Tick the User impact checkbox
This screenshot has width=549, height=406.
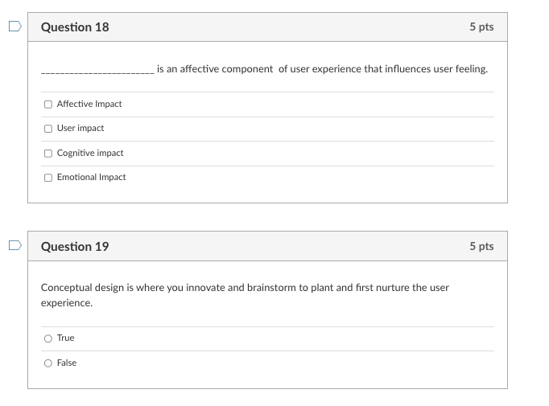48,129
